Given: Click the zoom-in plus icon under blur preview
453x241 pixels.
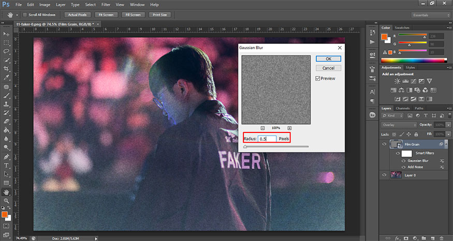Looking at the screenshot, I should pyautogui.click(x=289, y=128).
